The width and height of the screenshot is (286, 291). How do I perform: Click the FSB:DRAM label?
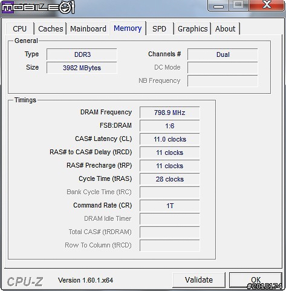coord(115,125)
